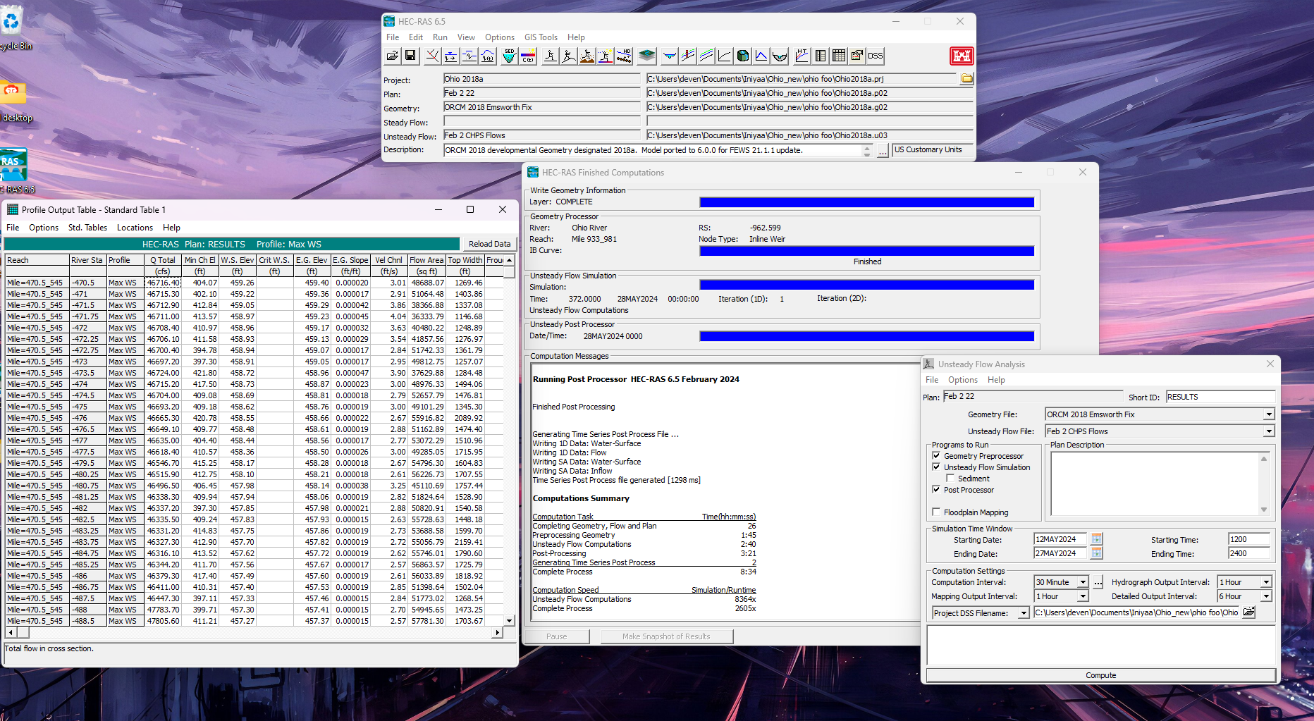Uncheck the Geometry Preprocessor checkbox
The height and width of the screenshot is (721, 1314).
coord(936,456)
